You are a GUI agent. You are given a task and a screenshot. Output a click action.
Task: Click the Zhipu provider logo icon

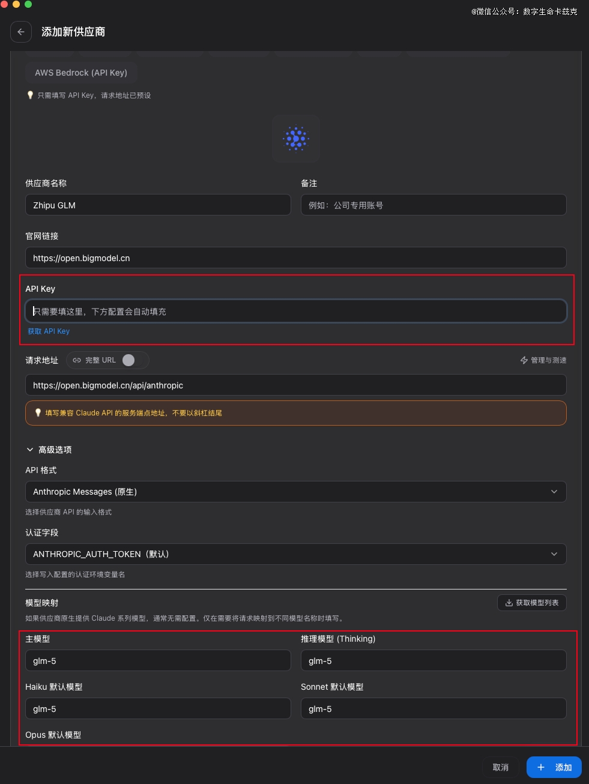click(295, 139)
